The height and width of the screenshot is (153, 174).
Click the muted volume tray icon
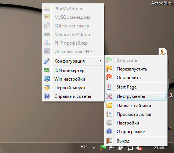point(139,148)
